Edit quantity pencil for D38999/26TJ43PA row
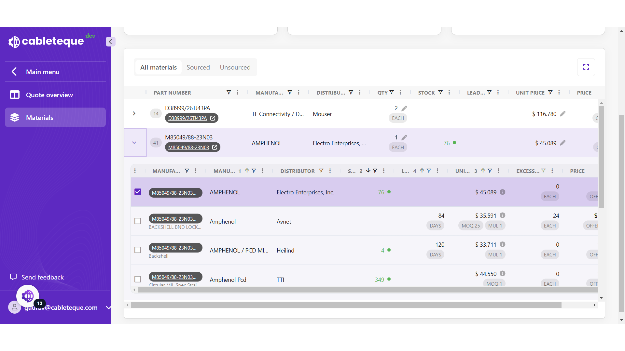The width and height of the screenshot is (625, 351). coord(404,108)
